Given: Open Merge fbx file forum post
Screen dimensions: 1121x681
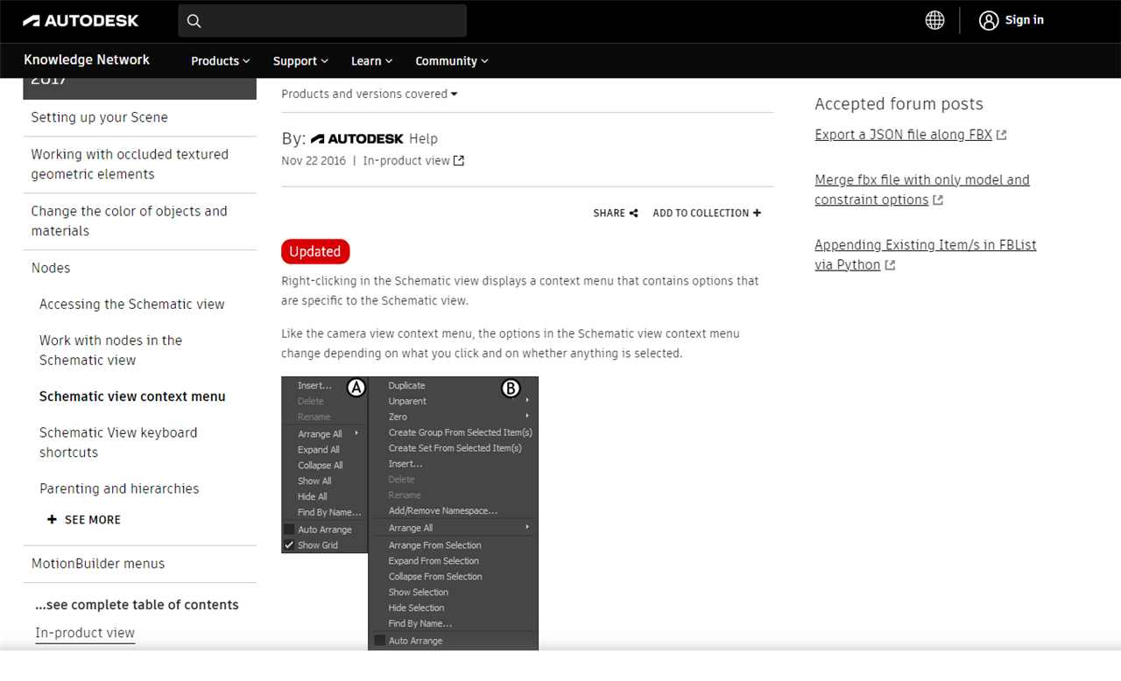Looking at the screenshot, I should point(922,190).
